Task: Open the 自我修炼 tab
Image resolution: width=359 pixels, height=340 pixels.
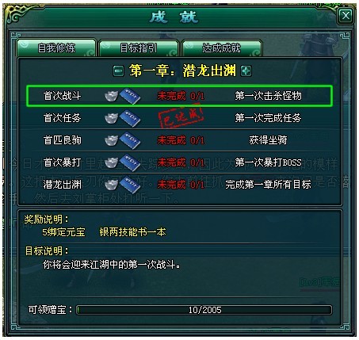Action: tap(56, 48)
